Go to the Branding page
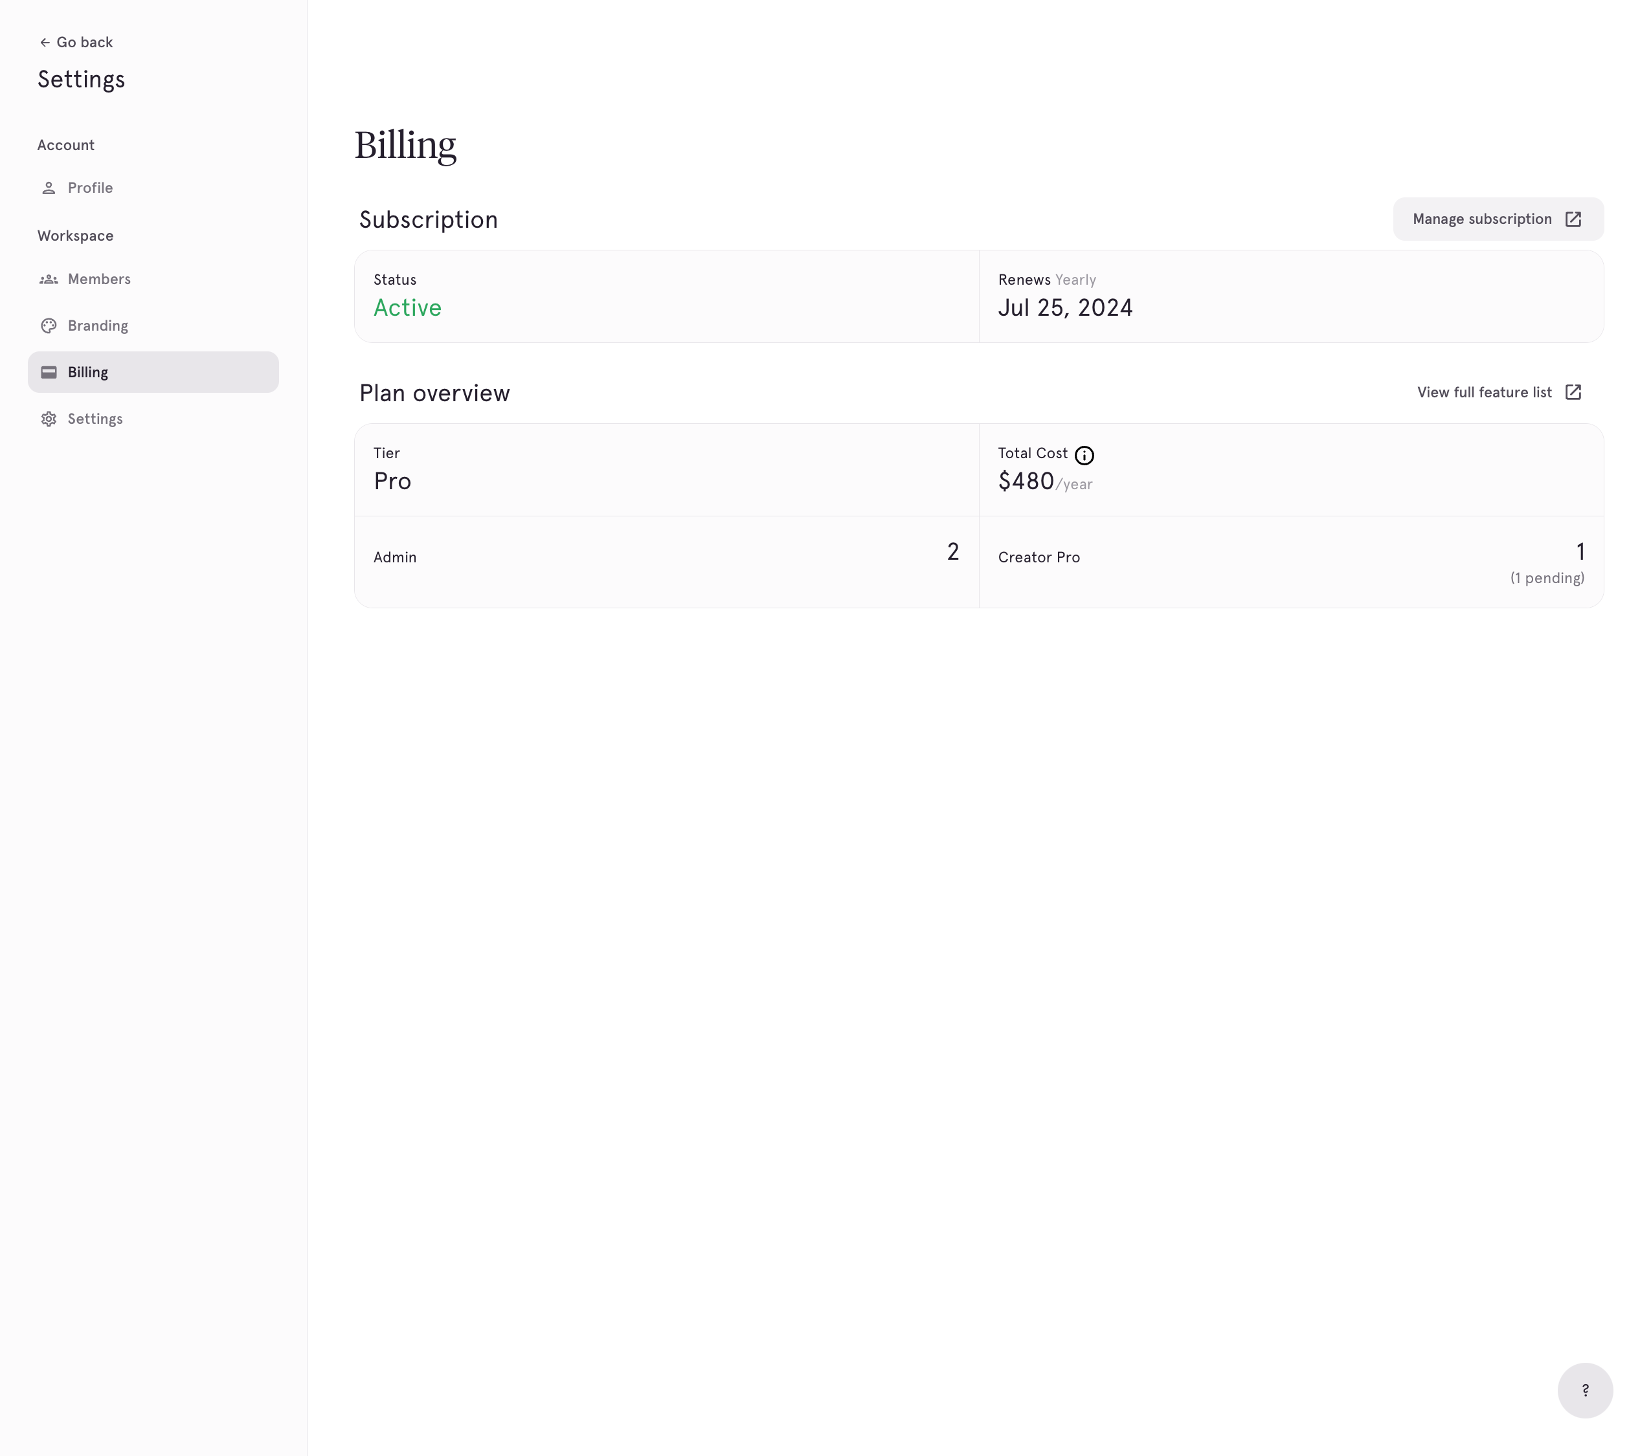Image resolution: width=1651 pixels, height=1456 pixels. tap(153, 326)
